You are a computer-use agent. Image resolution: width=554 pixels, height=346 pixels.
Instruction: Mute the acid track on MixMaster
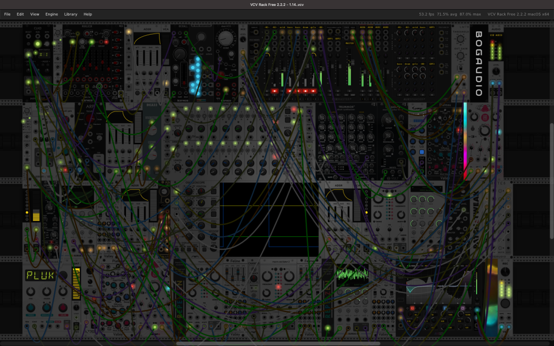pyautogui.click(x=282, y=91)
